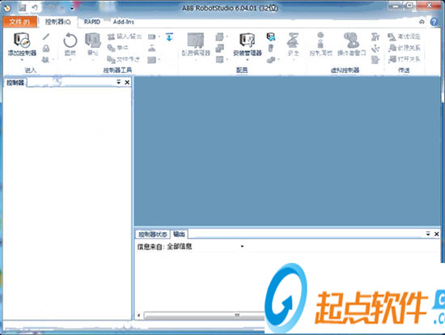Switch to the 控制器状态 tab
The image size is (445, 335).
[152, 234]
